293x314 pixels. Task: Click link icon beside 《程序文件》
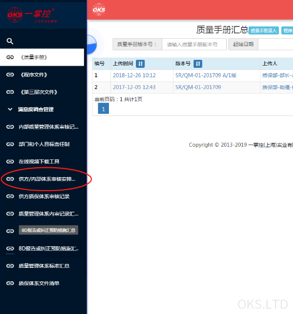pyautogui.click(x=10, y=75)
